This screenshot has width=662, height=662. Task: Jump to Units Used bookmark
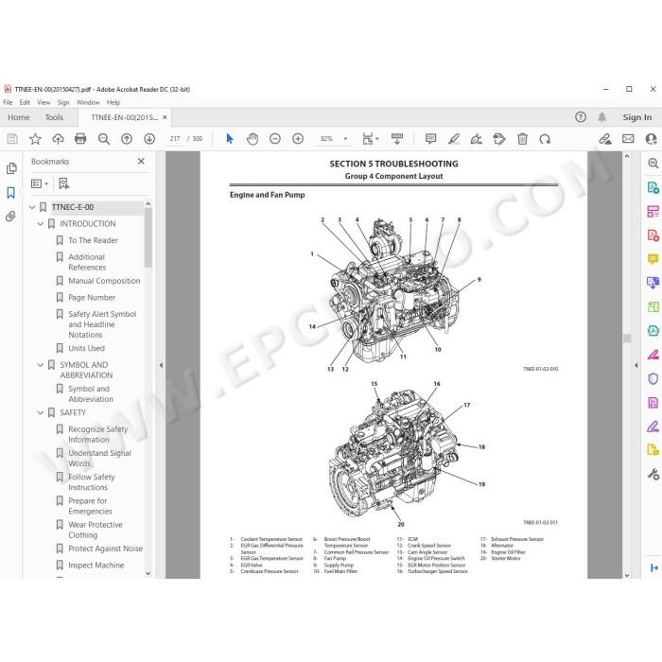[86, 348]
